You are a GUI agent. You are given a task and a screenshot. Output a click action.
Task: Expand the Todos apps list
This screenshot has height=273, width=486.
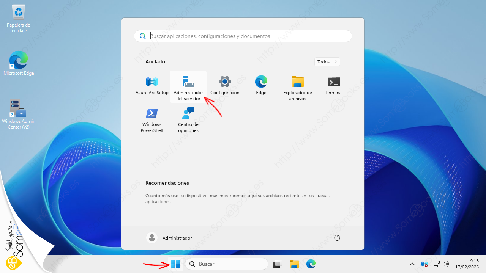point(327,62)
